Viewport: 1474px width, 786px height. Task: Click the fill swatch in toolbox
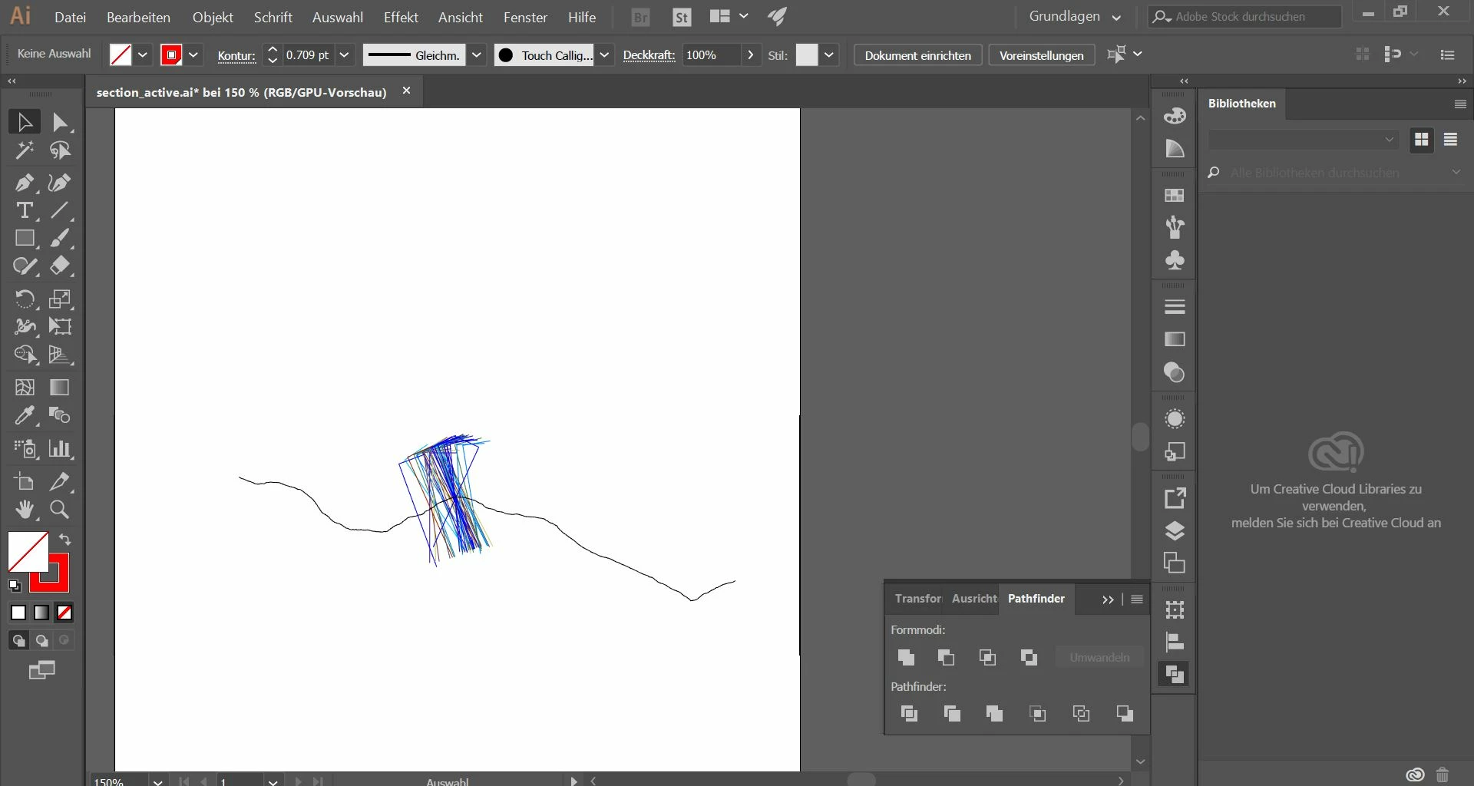point(28,551)
